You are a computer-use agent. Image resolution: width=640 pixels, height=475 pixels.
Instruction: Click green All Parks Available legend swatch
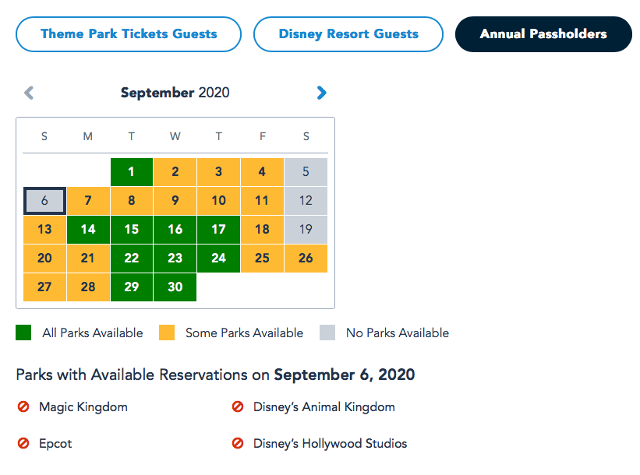coord(24,332)
